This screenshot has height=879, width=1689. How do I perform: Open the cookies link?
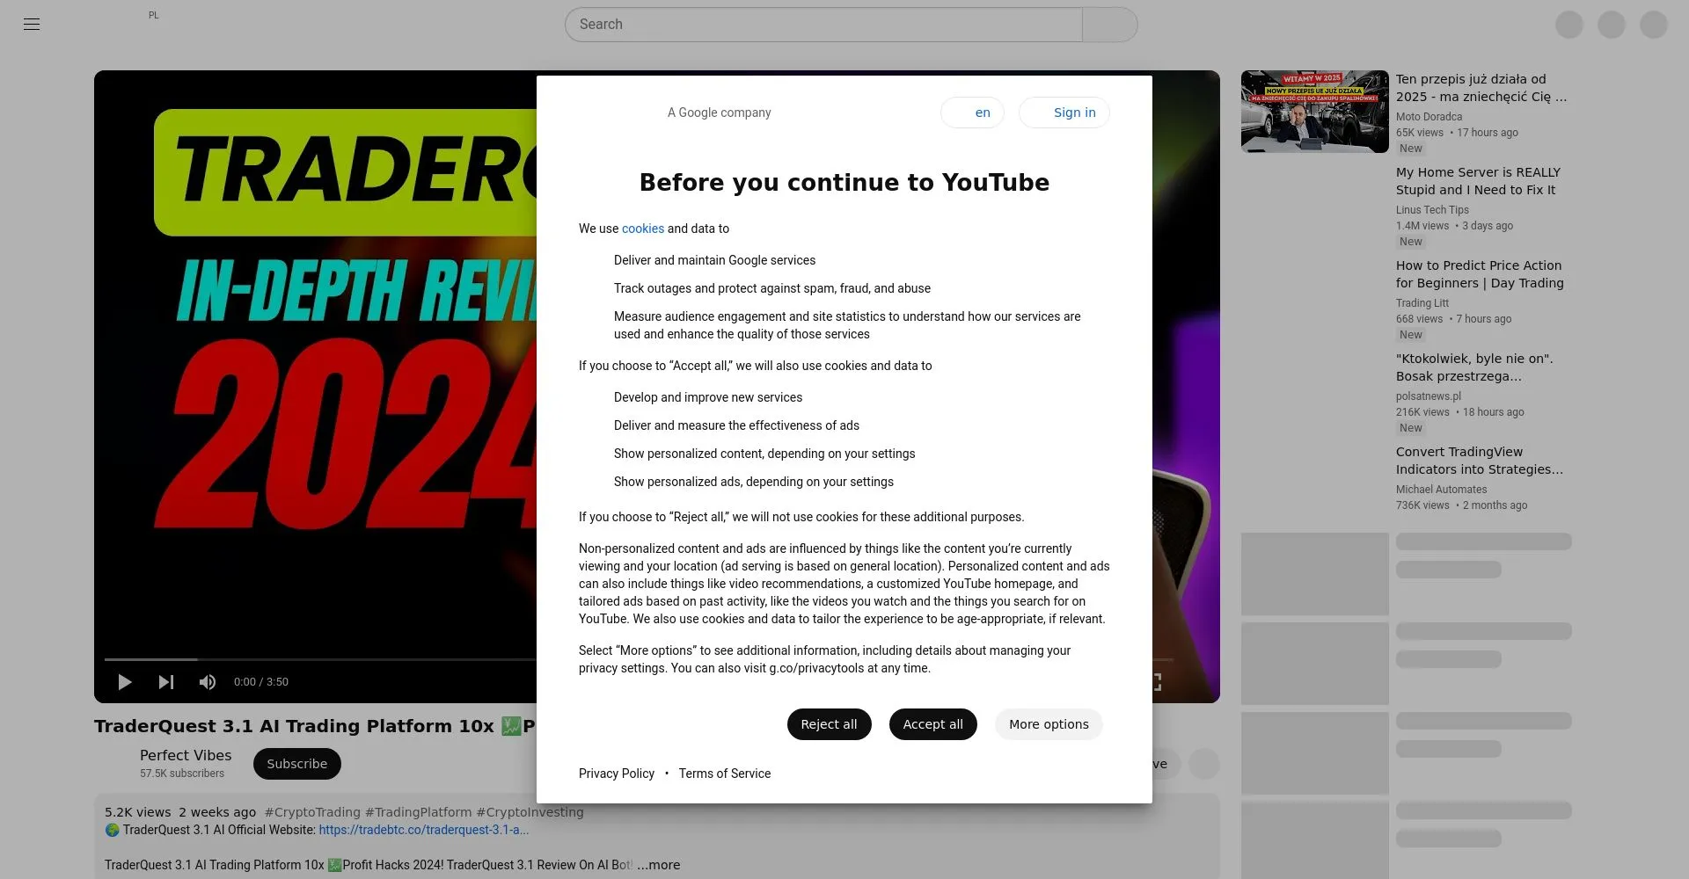(643, 229)
